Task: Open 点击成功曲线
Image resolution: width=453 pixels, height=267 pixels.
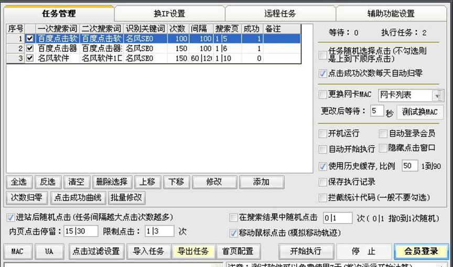Action: [x=78, y=198]
